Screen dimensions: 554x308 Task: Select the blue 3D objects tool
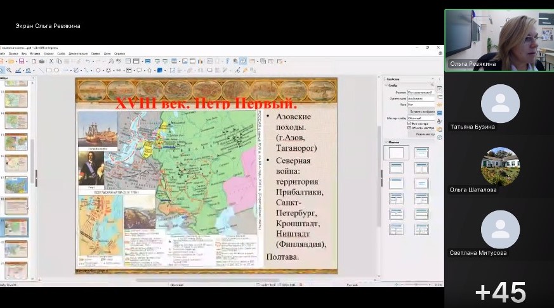[x=160, y=70]
